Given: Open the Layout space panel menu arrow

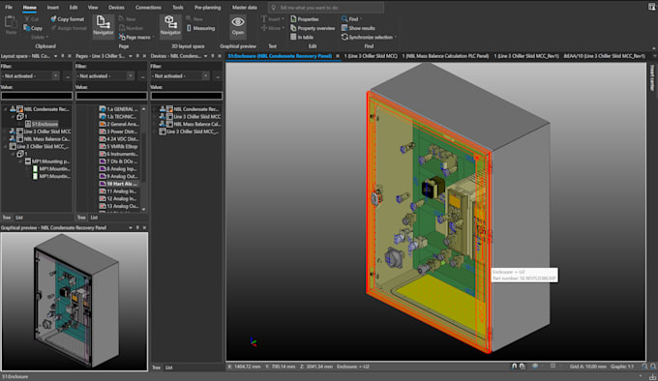Looking at the screenshot, I should (55, 56).
